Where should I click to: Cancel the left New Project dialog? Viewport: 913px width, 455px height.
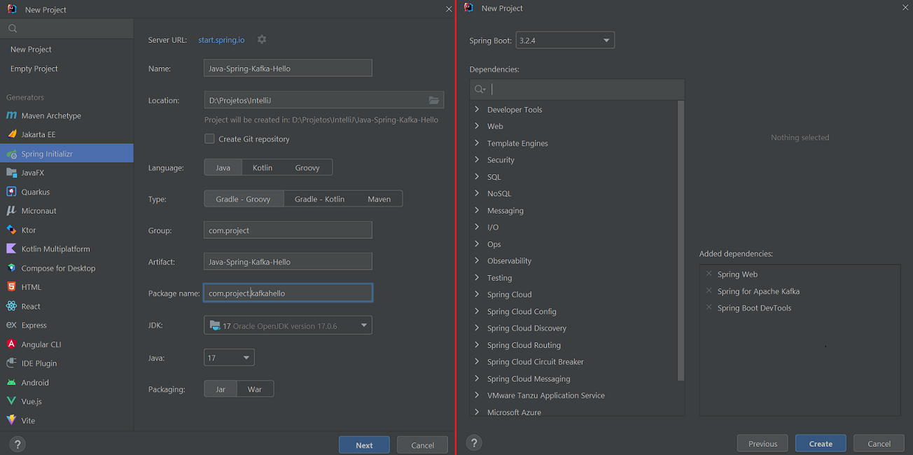423,445
